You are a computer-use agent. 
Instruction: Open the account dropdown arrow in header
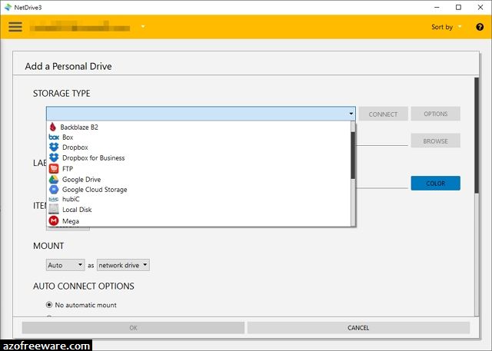pyautogui.click(x=143, y=26)
